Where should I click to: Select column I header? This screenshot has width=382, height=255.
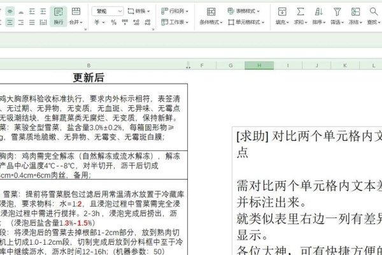click(x=288, y=66)
